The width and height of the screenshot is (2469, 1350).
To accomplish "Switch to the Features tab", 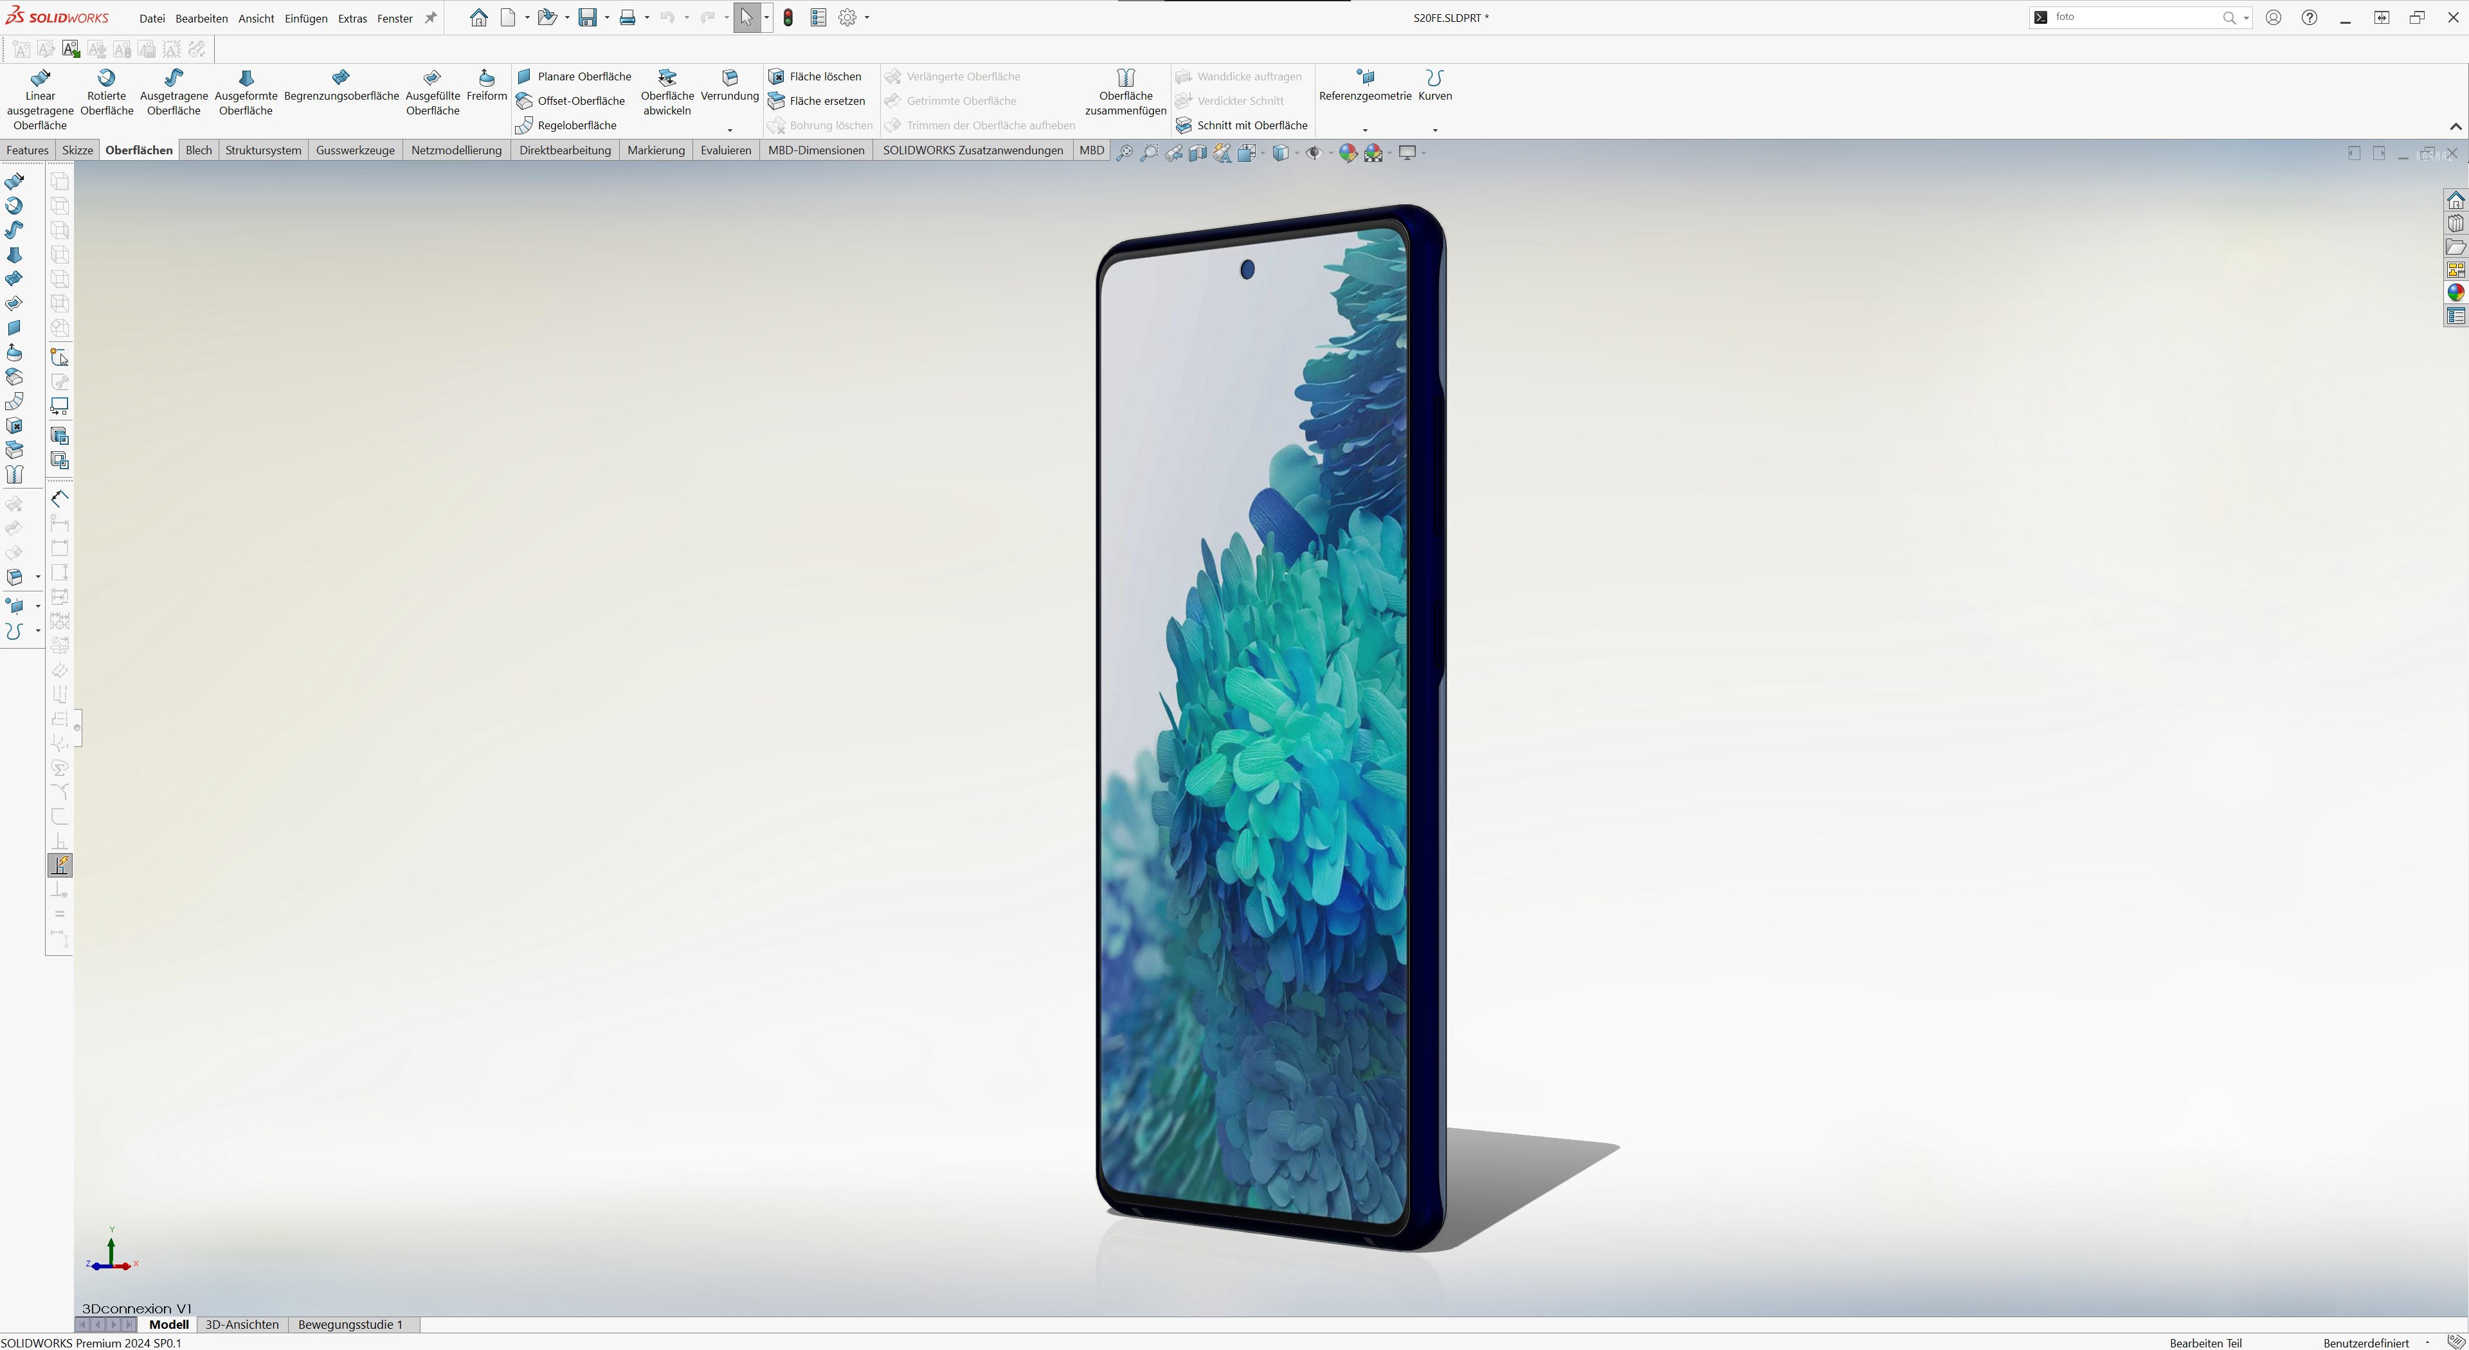I will [27, 150].
